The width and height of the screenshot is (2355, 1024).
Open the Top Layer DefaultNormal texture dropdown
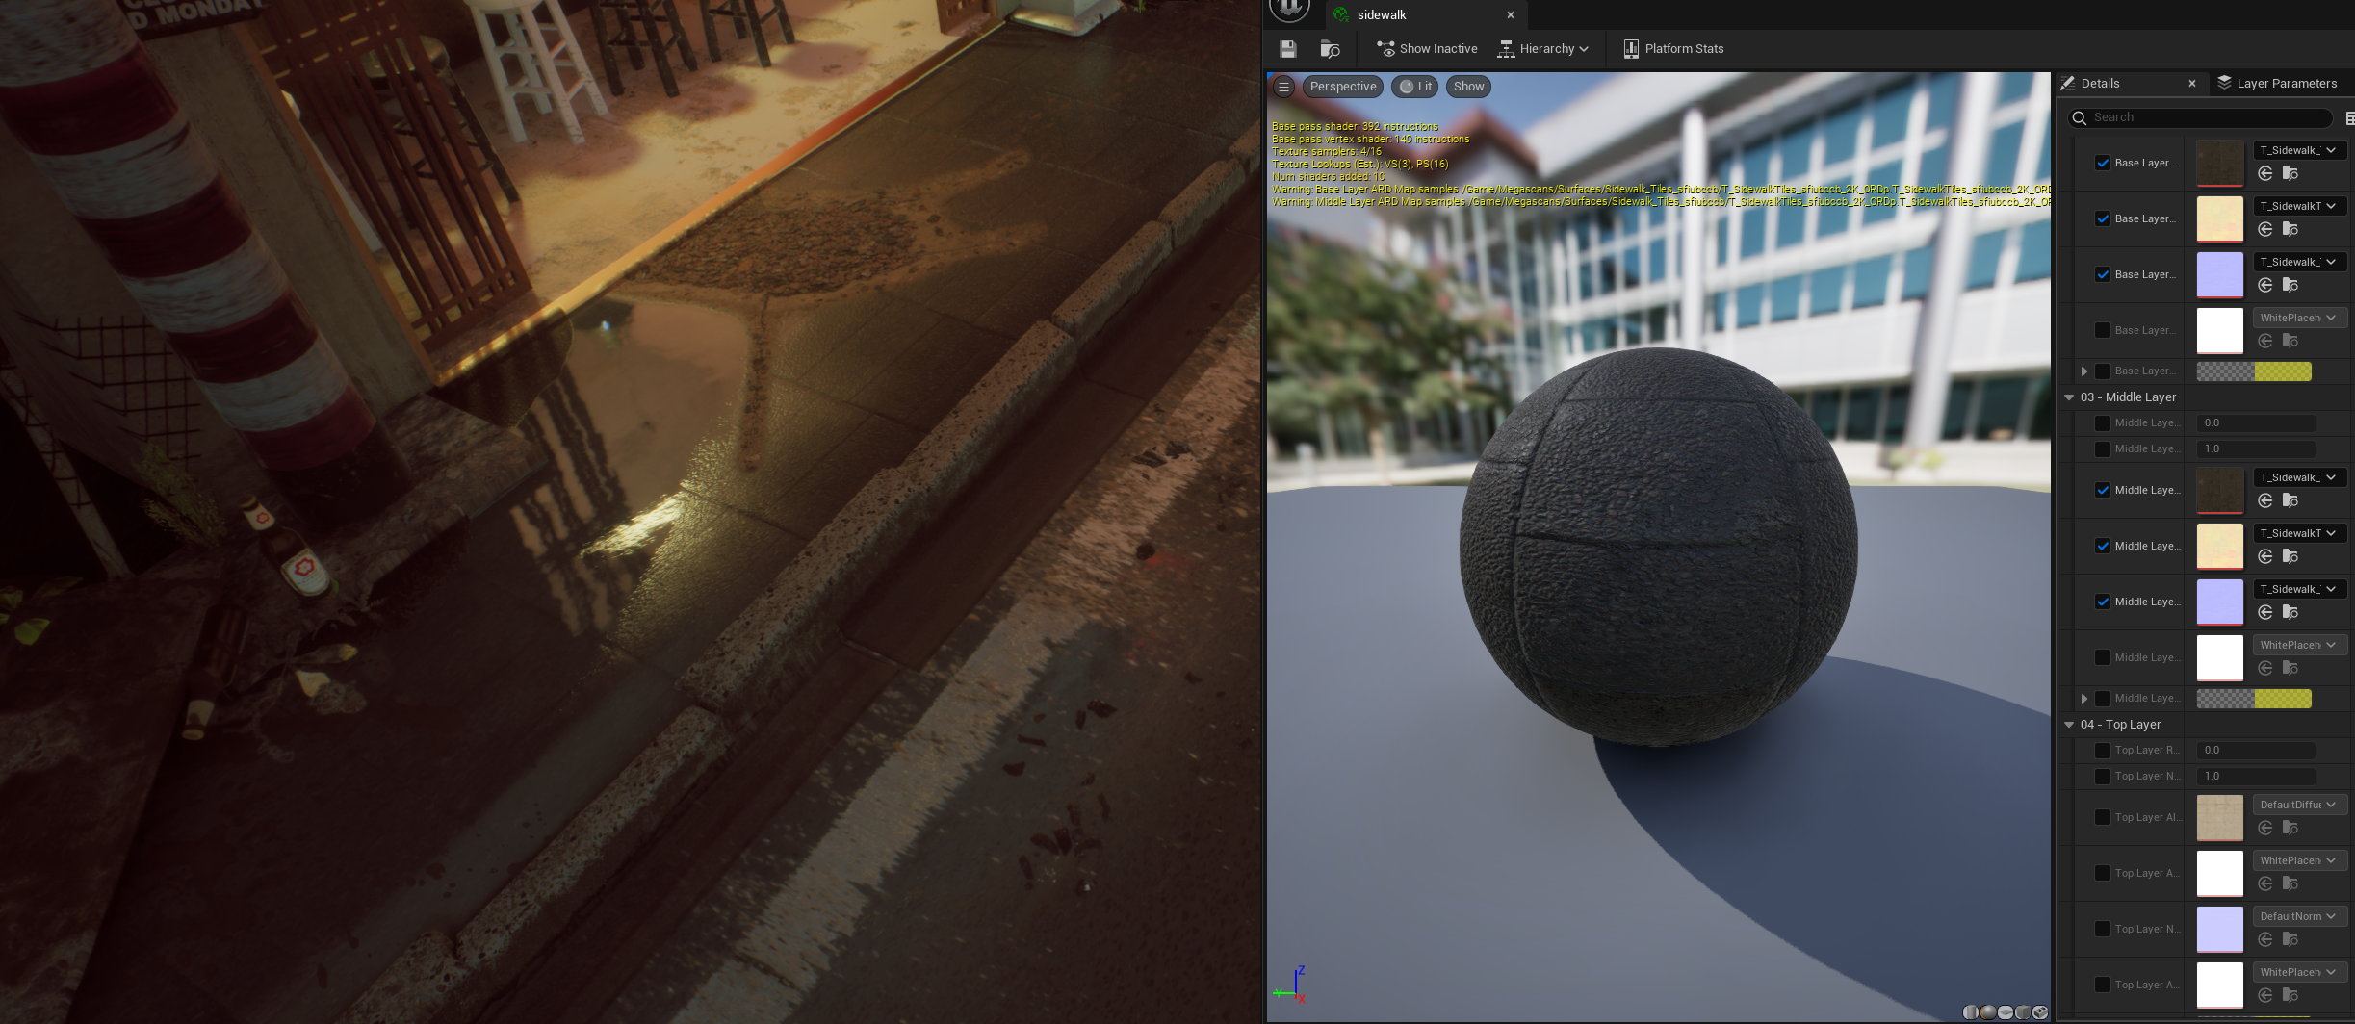pyautogui.click(x=2299, y=916)
